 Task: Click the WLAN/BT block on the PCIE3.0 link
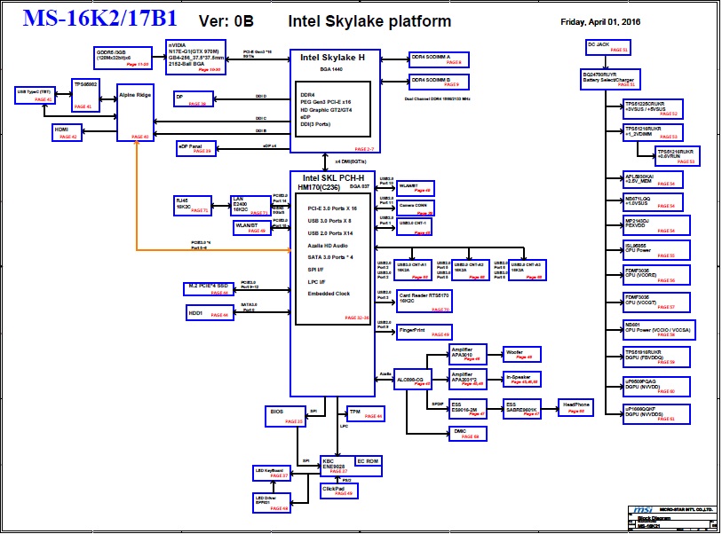click(x=252, y=228)
